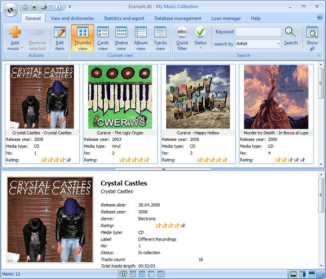Click the Edit item button
326x279 pixels.
coord(60,38)
